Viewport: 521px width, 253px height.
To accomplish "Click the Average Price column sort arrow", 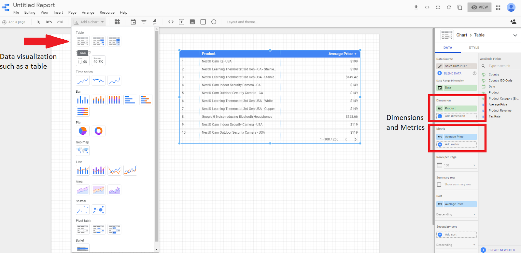I will point(356,54).
